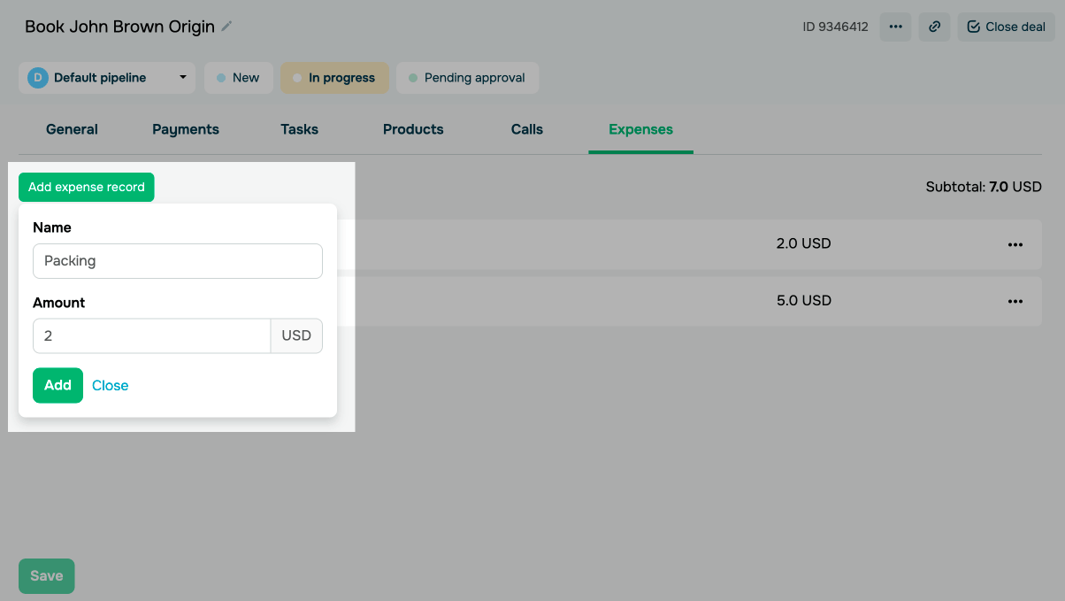Click the Close deal button

click(1006, 27)
